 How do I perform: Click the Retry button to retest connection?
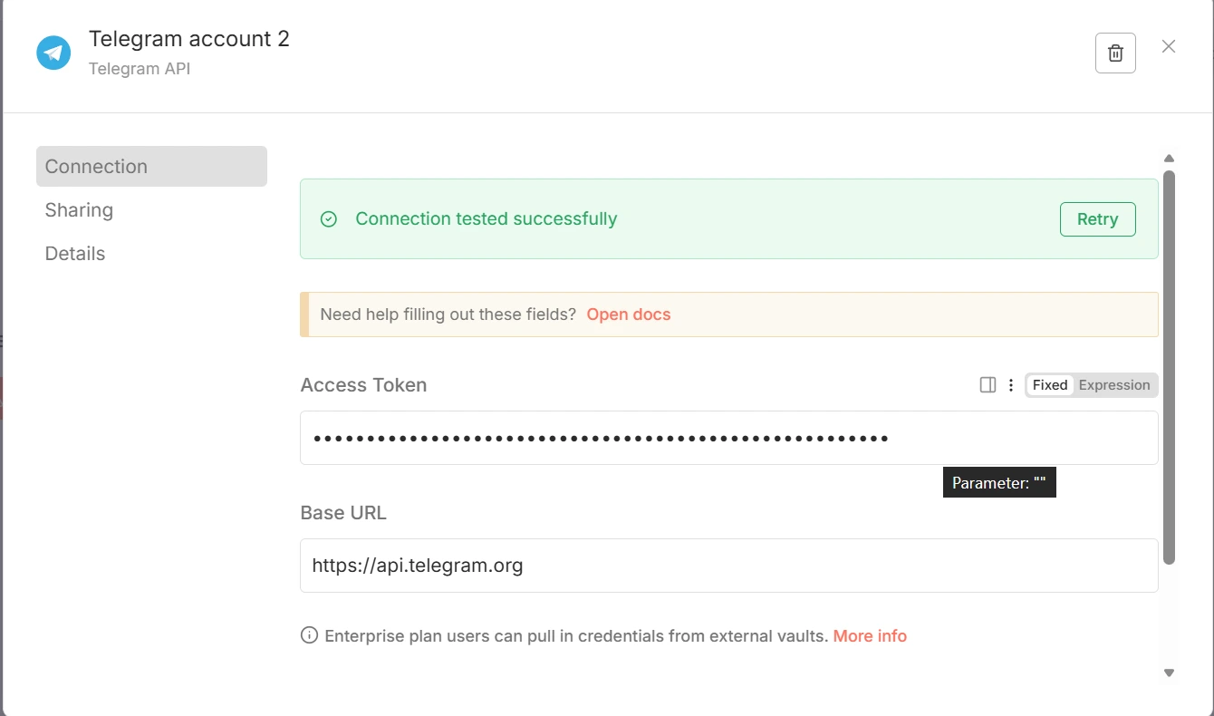(x=1097, y=218)
